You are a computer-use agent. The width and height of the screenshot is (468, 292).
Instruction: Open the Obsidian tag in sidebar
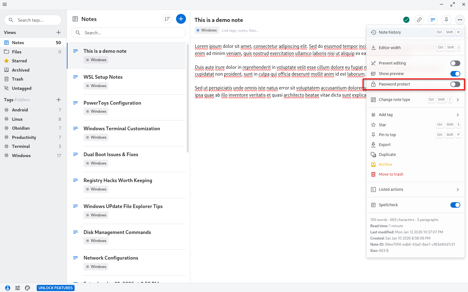coord(33,128)
